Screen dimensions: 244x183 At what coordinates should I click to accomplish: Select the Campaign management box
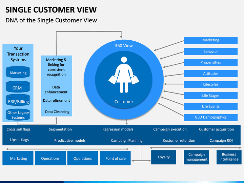click(196, 157)
